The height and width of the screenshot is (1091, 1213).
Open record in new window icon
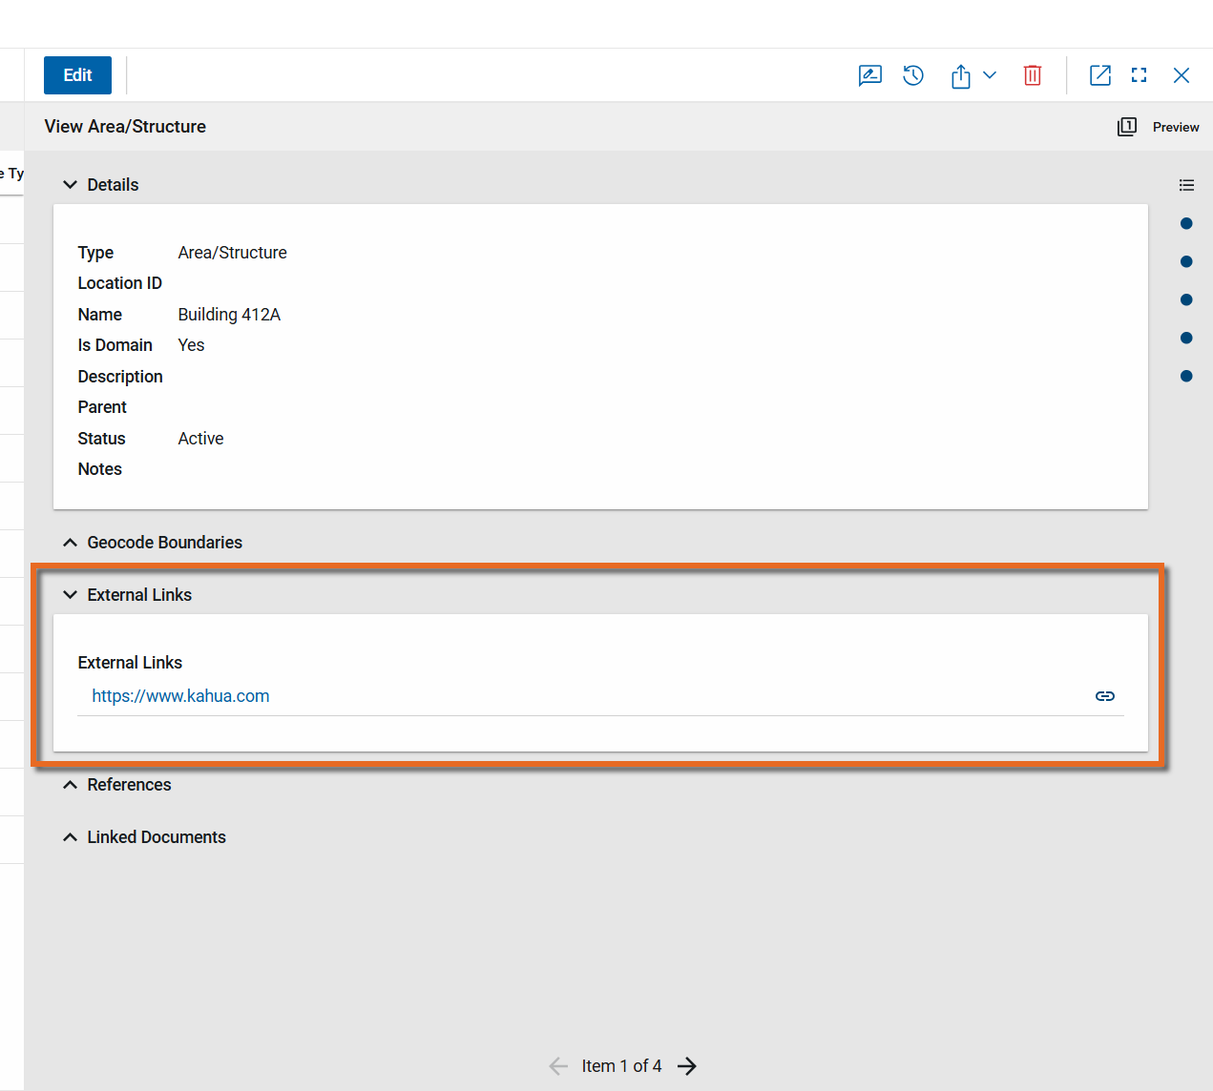pyautogui.click(x=1099, y=75)
